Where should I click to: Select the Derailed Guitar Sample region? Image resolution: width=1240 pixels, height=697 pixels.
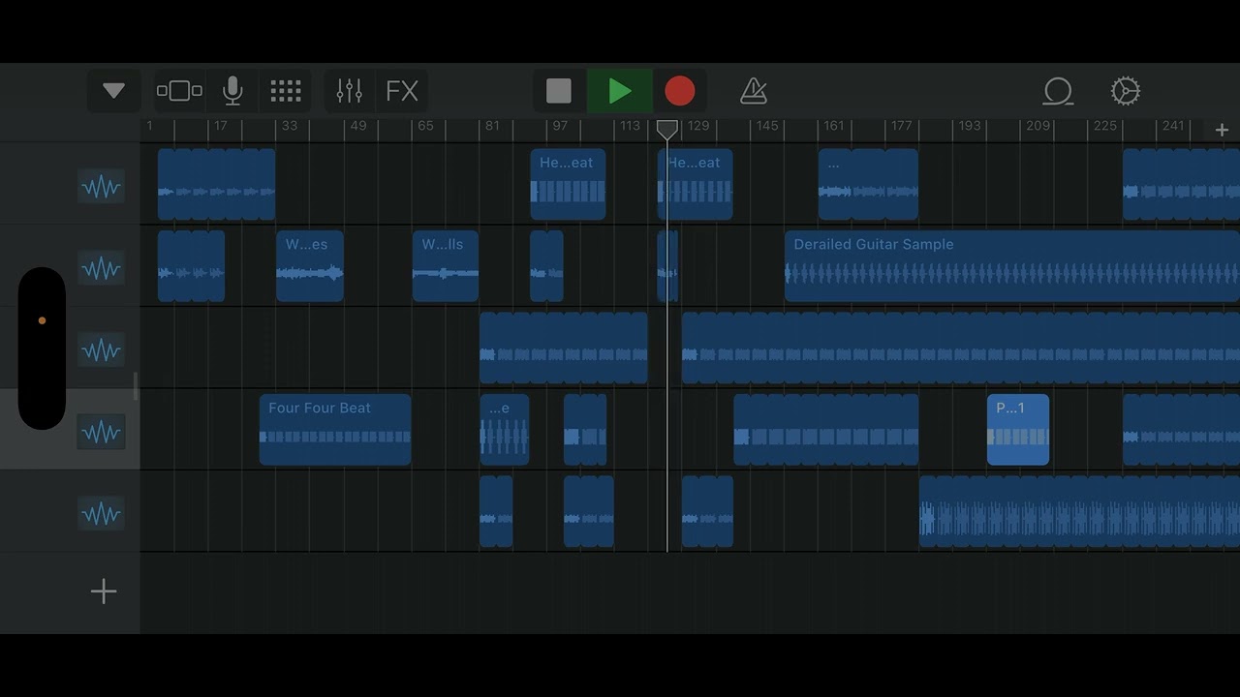(1011, 266)
